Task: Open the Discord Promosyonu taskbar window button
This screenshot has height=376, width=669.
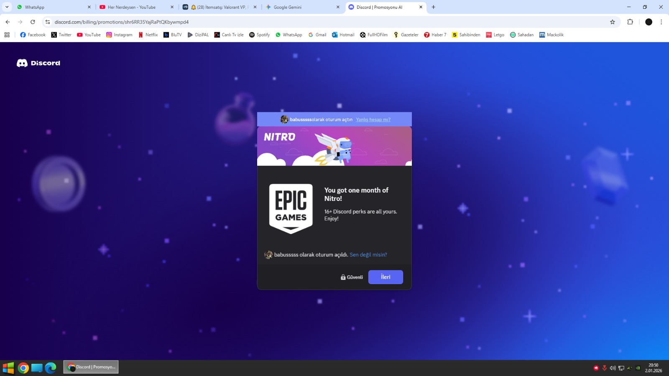Action: click(x=91, y=367)
